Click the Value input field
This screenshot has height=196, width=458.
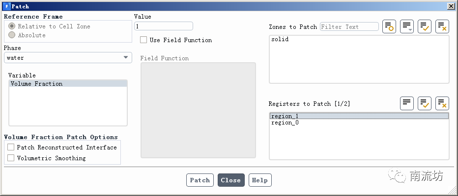(163, 26)
